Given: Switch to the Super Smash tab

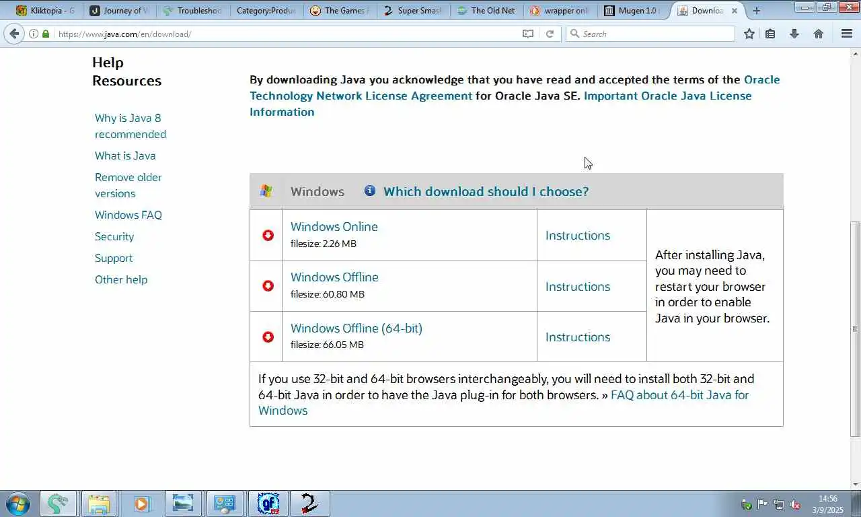Looking at the screenshot, I should (413, 11).
